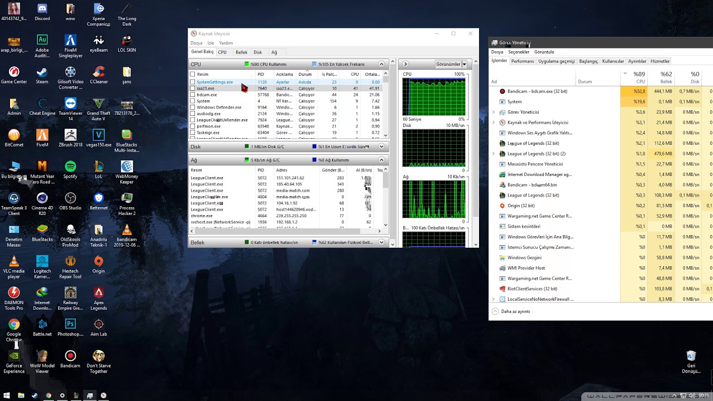The width and height of the screenshot is (713, 401).
Task: Open Process Hacker 2 icon
Action: tap(127, 204)
